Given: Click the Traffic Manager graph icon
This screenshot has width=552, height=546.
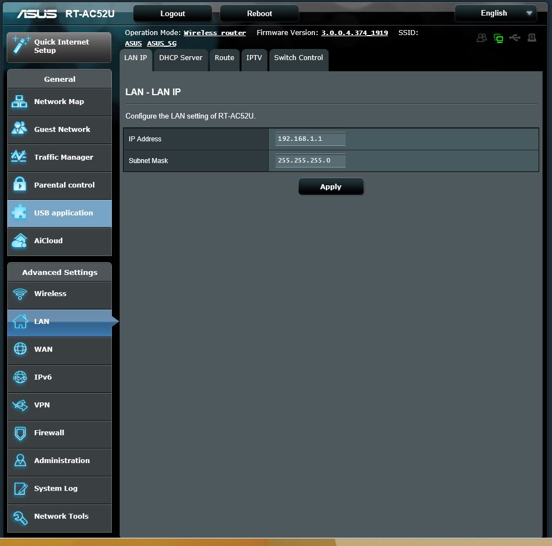Looking at the screenshot, I should [19, 156].
